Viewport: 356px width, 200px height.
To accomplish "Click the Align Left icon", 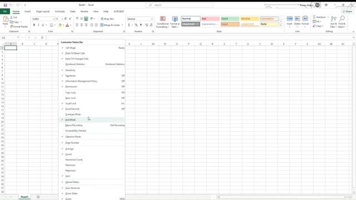I will point(77,25).
